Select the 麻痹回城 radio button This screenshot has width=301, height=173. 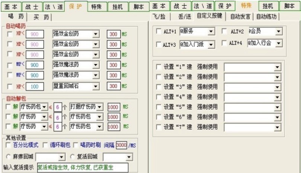click(x=9, y=156)
